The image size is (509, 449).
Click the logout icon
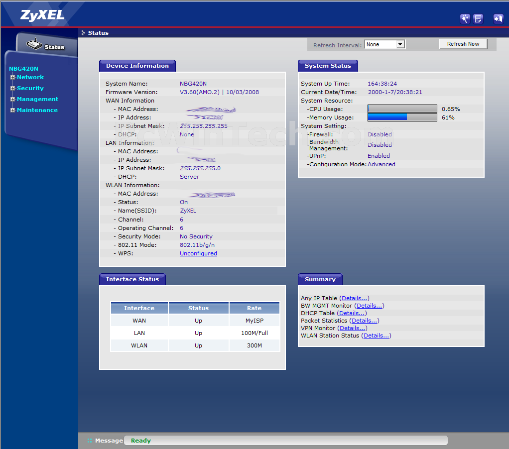coord(498,19)
